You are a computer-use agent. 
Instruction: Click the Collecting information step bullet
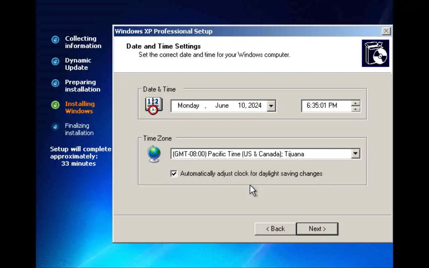(x=55, y=40)
